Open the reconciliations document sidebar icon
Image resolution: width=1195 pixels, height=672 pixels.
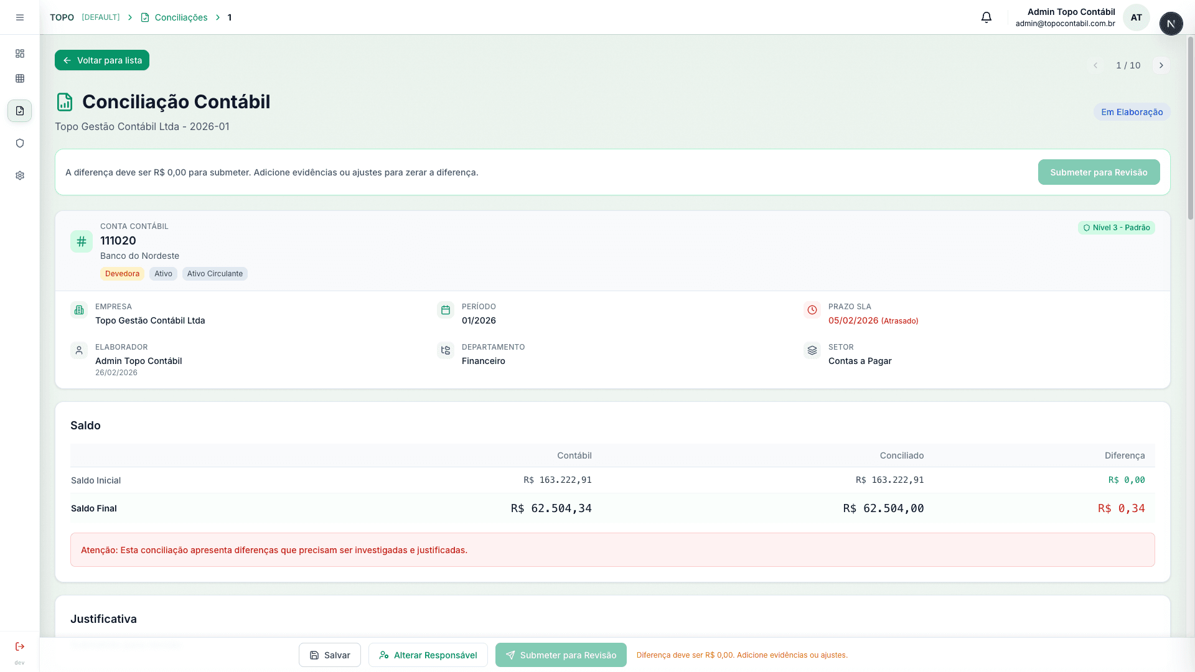(20, 111)
